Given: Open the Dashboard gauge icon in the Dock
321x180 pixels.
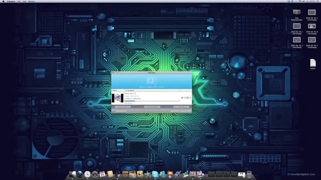Looking at the screenshot, I should coord(95,174).
